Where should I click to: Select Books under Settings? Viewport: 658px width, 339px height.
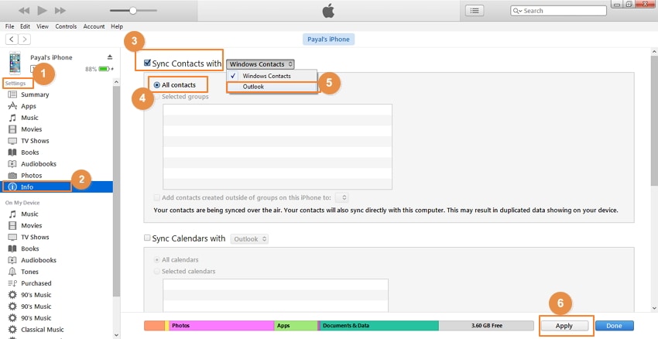[29, 152]
